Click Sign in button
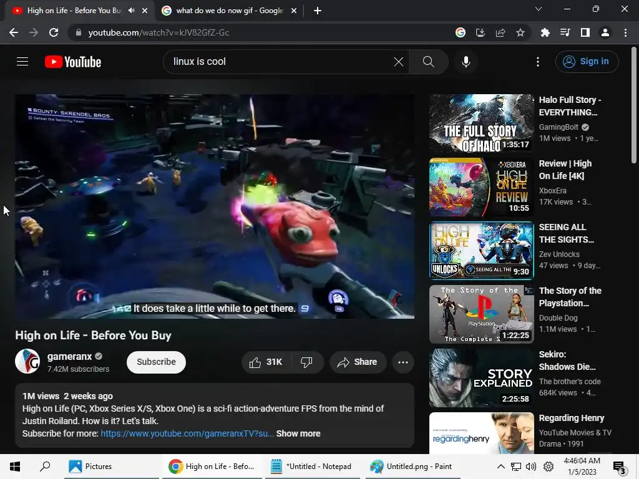The height and width of the screenshot is (479, 639). pos(587,62)
